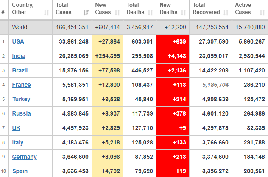Select World total deaths 3,456,917
Screen dimensions: 268x177
(x=140, y=27)
